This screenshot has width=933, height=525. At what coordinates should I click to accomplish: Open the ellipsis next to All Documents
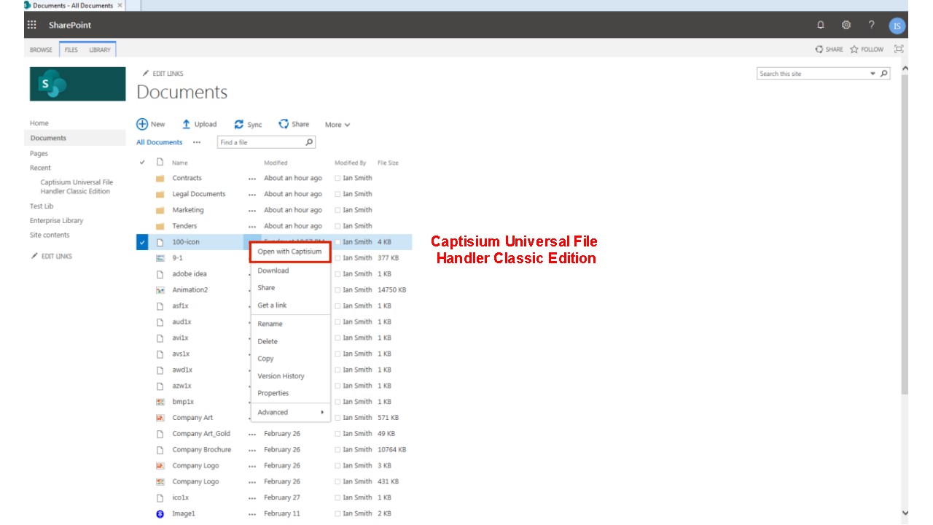(197, 142)
